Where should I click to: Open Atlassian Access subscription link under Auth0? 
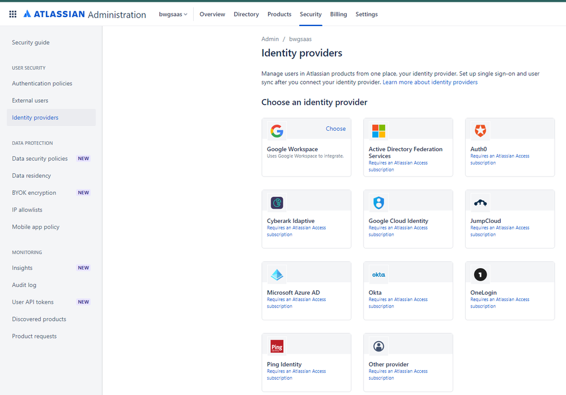(x=500, y=159)
